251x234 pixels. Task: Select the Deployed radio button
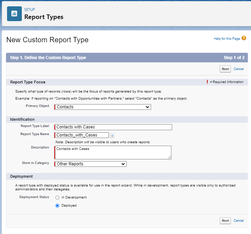[x=57, y=205]
